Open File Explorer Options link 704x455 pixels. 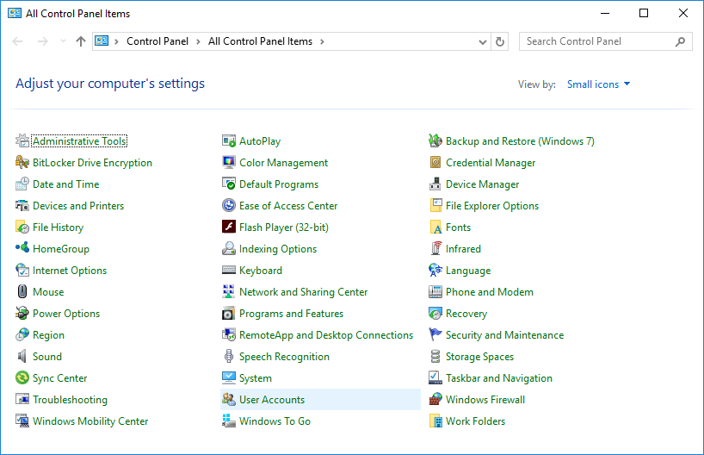(492, 206)
